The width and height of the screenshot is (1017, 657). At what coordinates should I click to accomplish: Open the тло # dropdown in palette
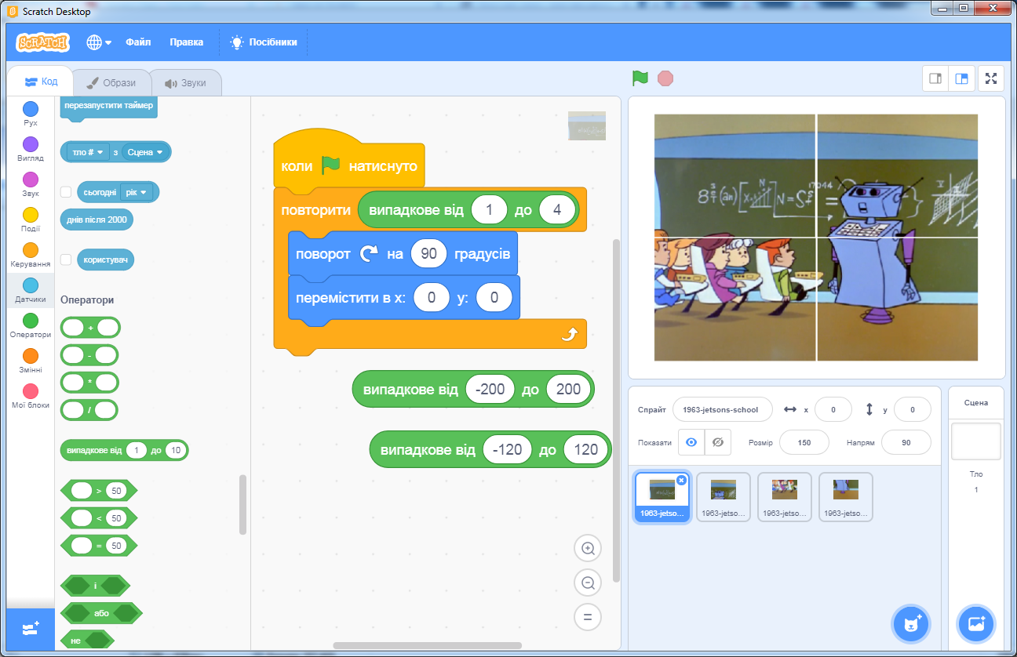pyautogui.click(x=87, y=152)
